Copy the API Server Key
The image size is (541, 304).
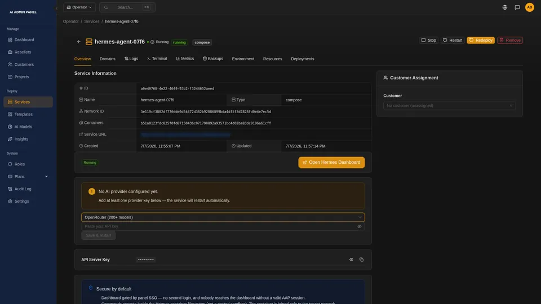pos(361,260)
